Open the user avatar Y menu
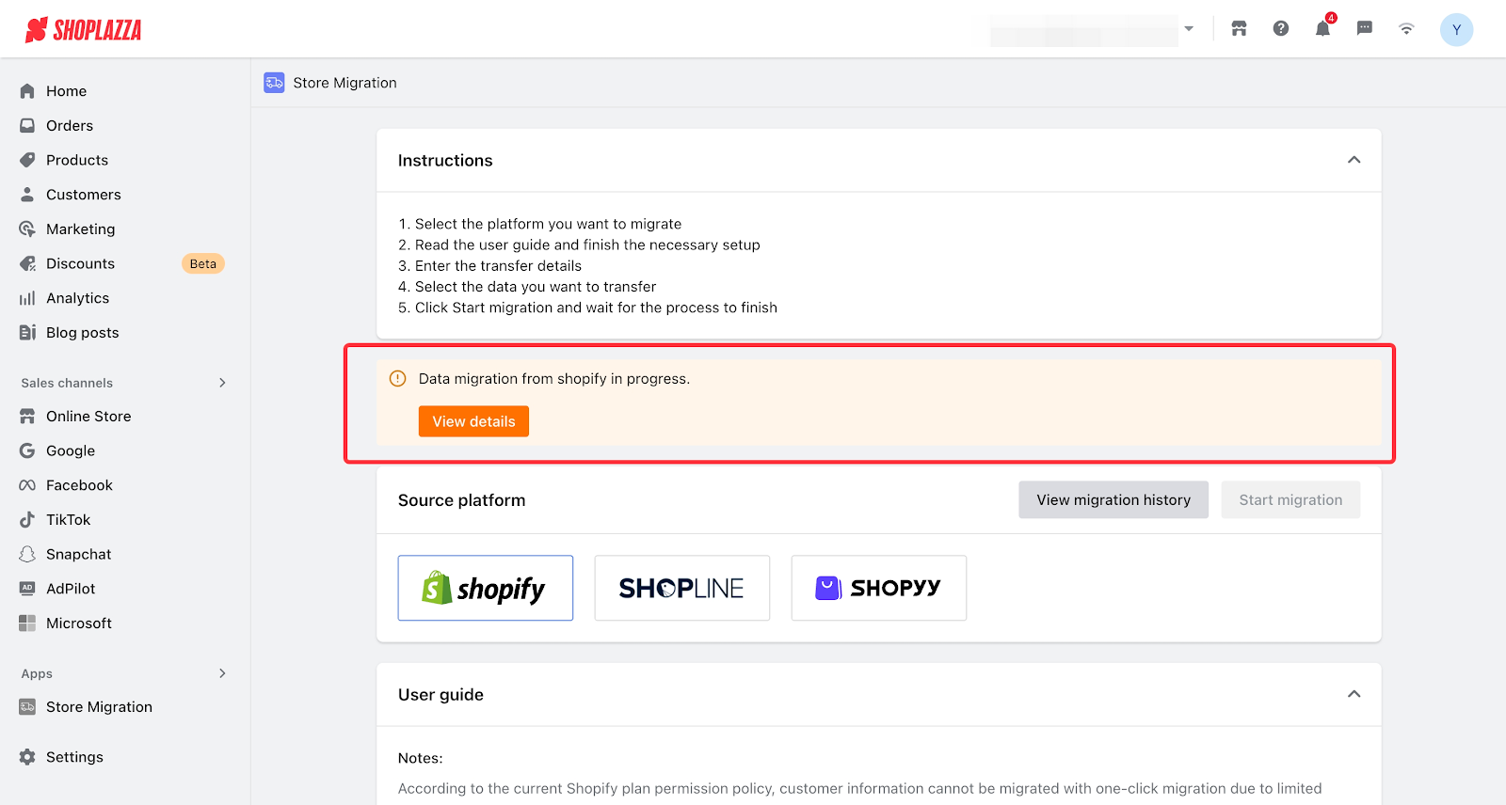The width and height of the screenshot is (1506, 805). tap(1456, 30)
